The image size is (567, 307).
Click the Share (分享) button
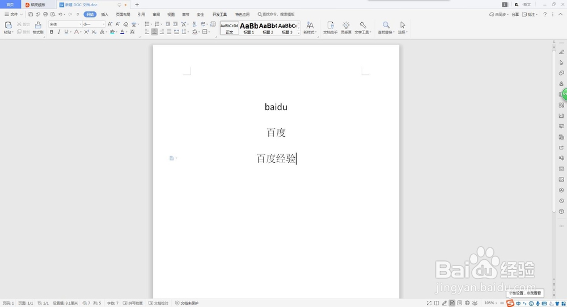[515, 15]
